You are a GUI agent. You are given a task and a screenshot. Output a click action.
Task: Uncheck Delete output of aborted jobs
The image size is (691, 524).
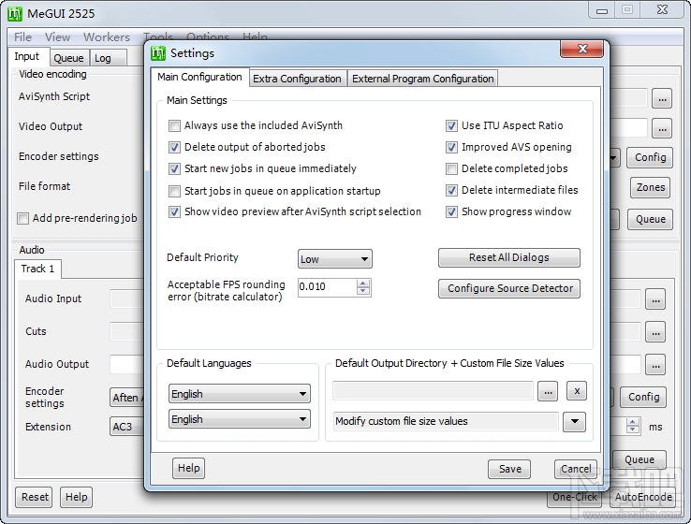pos(174,148)
